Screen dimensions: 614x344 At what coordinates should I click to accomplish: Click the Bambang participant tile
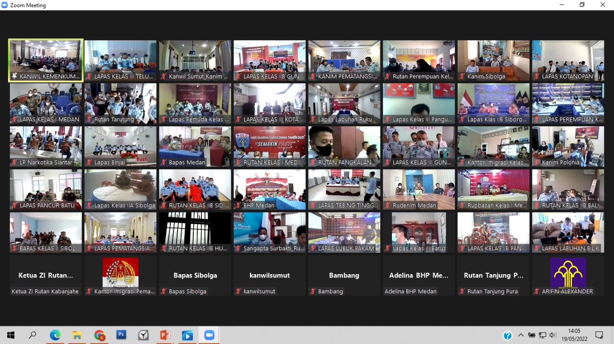point(344,276)
